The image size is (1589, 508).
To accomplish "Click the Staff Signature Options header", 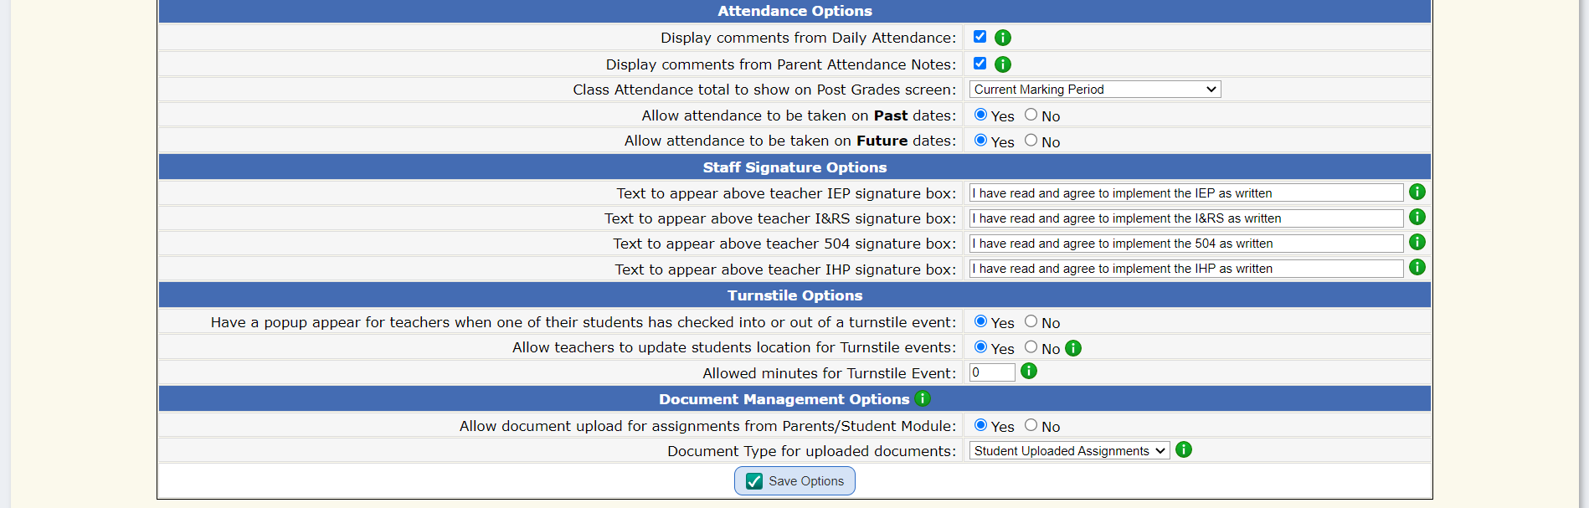I will coord(794,167).
